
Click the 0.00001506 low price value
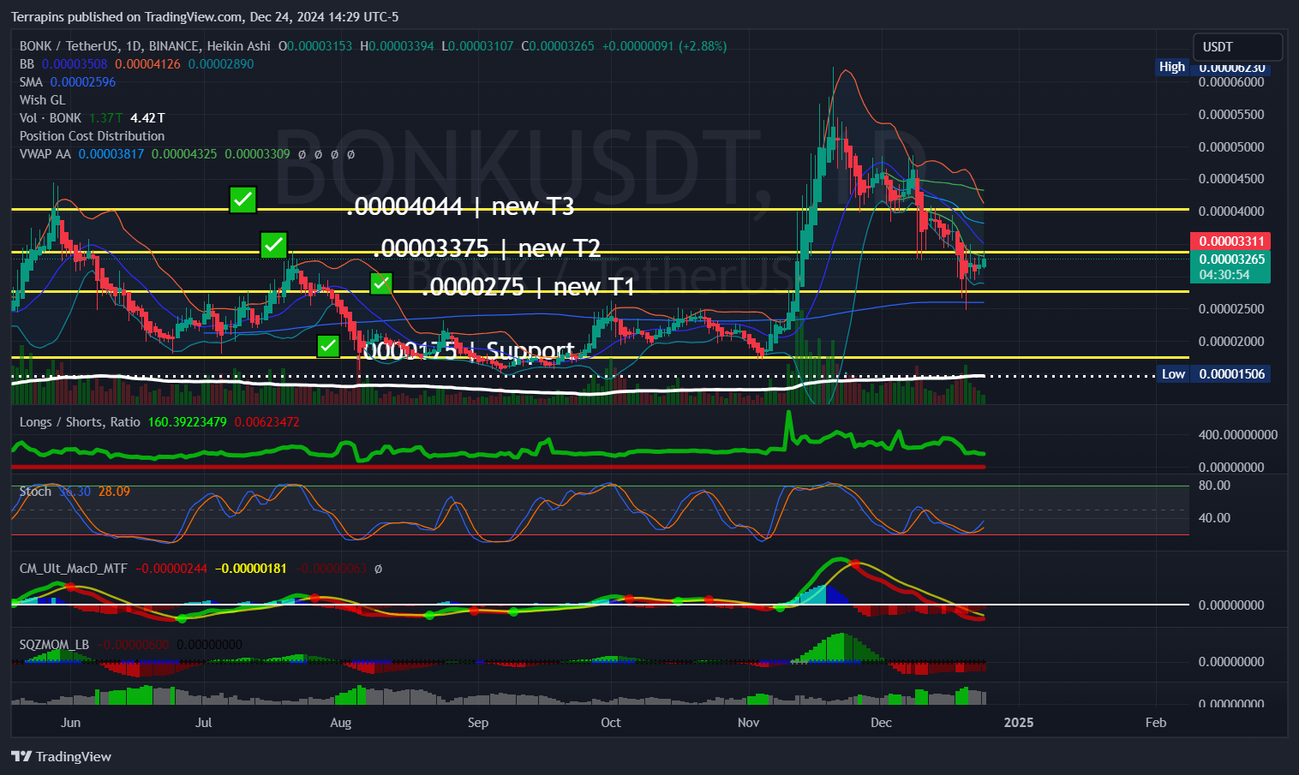tap(1231, 374)
